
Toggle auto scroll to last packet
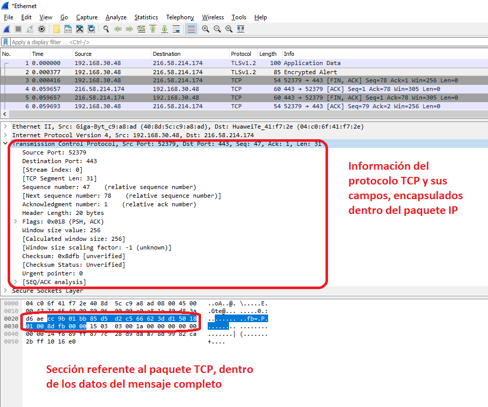[176, 29]
